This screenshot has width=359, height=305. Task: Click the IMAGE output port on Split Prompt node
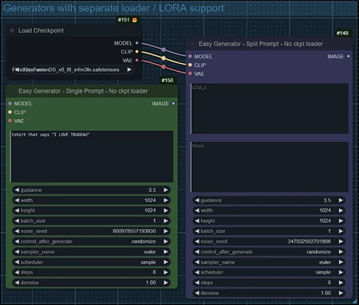point(349,57)
